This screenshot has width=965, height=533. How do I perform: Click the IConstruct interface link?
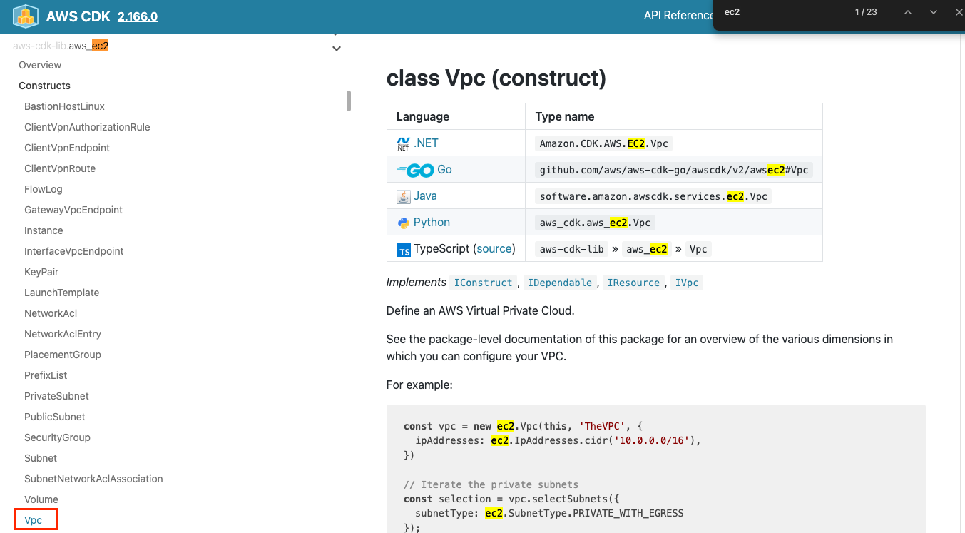pyautogui.click(x=483, y=283)
